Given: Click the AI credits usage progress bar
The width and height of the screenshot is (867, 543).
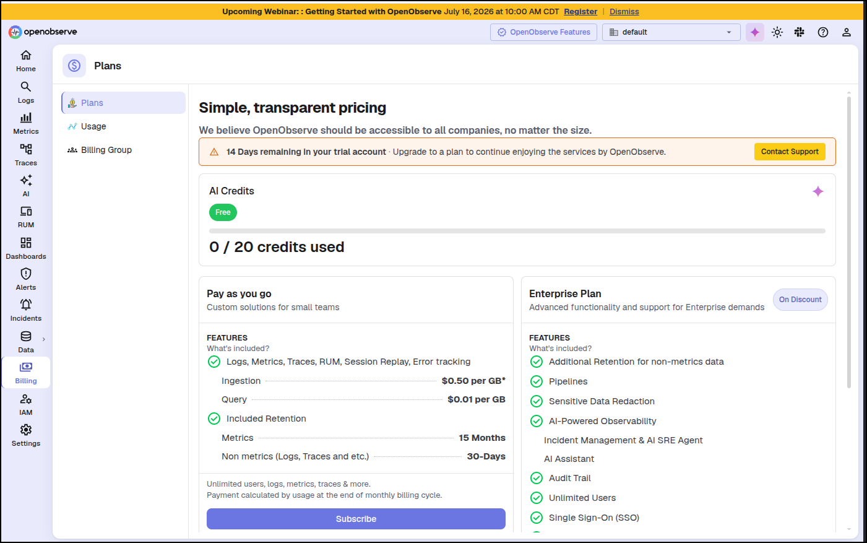Looking at the screenshot, I should [x=517, y=231].
